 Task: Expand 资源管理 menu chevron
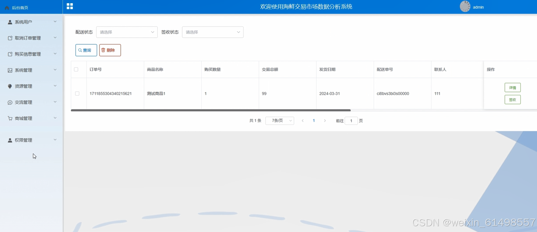(55, 86)
